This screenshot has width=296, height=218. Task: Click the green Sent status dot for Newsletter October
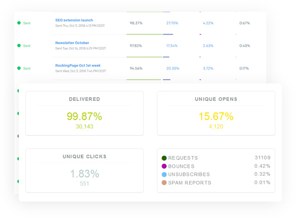tap(19, 45)
